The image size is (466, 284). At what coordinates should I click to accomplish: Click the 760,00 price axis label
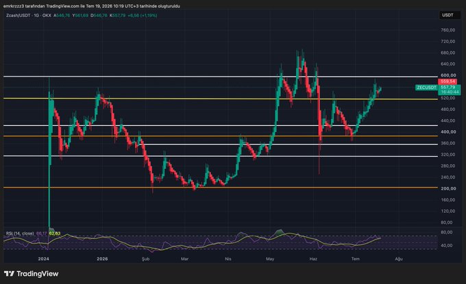[448, 30]
